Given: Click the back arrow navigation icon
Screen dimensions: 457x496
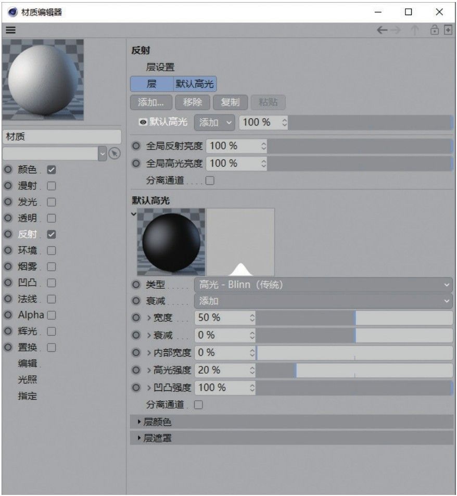Looking at the screenshot, I should [x=382, y=30].
